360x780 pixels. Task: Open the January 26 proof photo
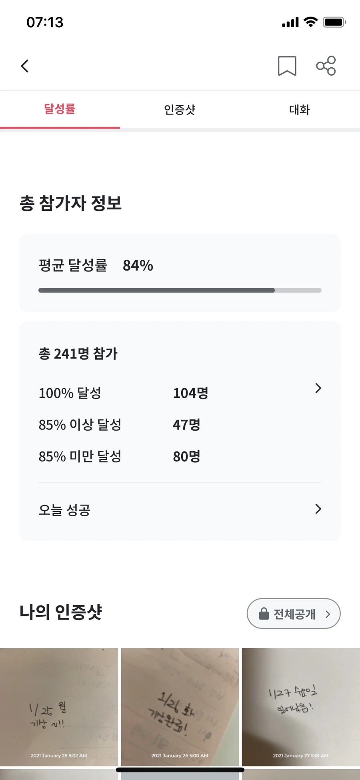pyautogui.click(x=180, y=706)
